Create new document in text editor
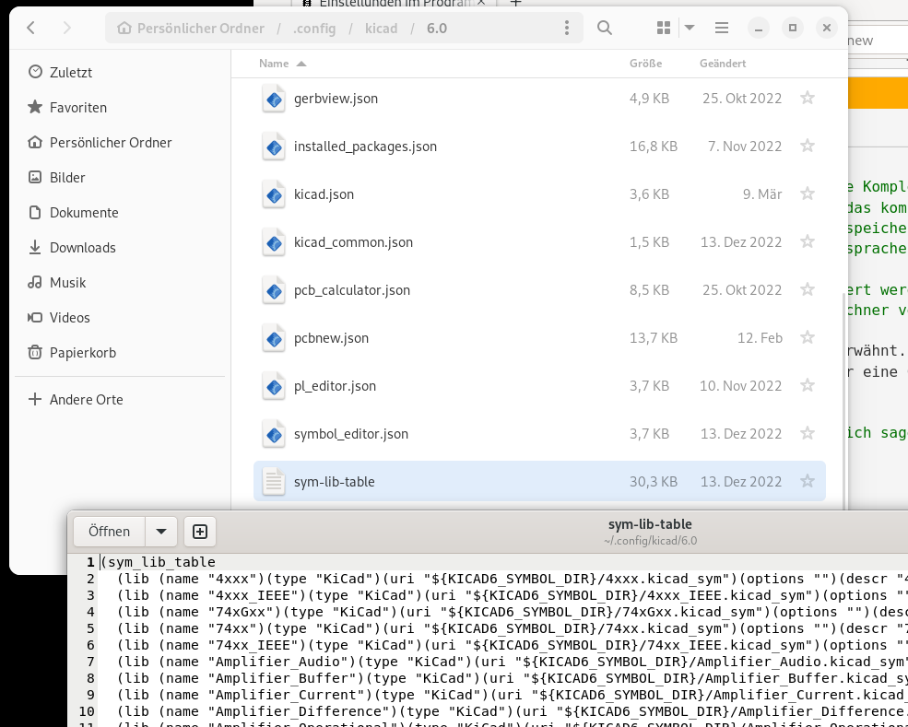Image resolution: width=908 pixels, height=727 pixels. coord(200,532)
